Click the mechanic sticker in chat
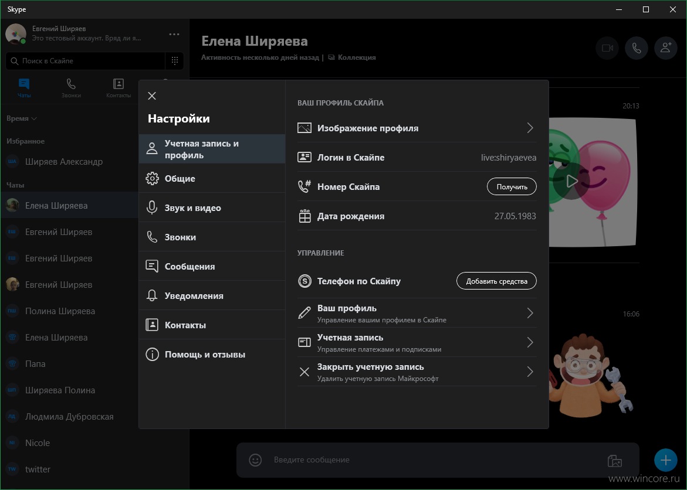The width and height of the screenshot is (687, 490). coord(591,377)
